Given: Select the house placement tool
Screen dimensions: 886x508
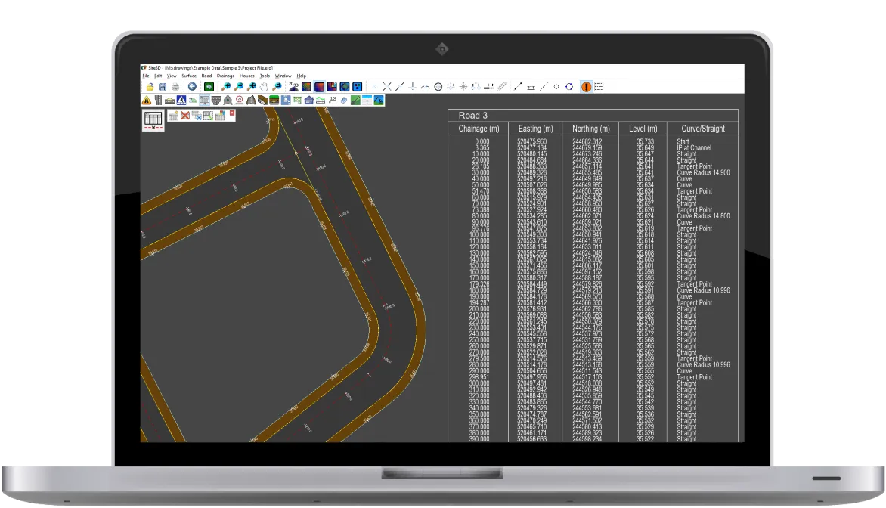Looking at the screenshot, I should (x=309, y=101).
